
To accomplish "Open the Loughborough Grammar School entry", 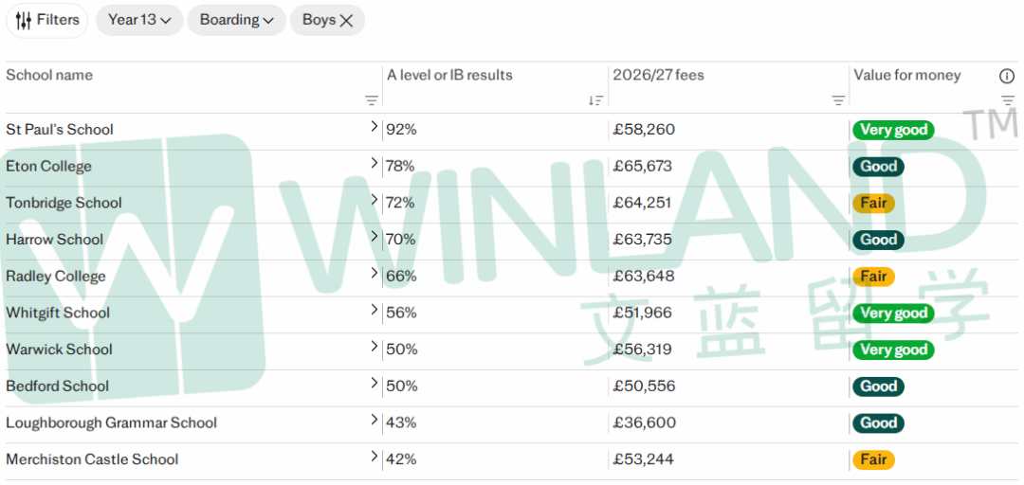I will [111, 423].
